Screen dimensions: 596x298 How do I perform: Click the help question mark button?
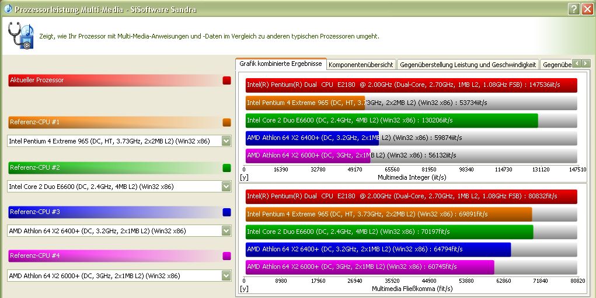pos(574,9)
